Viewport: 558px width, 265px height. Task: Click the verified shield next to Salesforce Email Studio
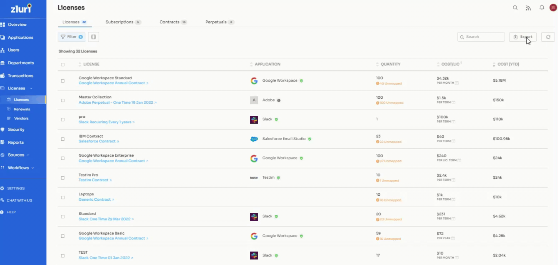coord(310,139)
